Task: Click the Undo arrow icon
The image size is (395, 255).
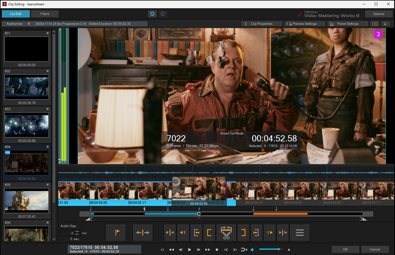Action: tap(152, 14)
